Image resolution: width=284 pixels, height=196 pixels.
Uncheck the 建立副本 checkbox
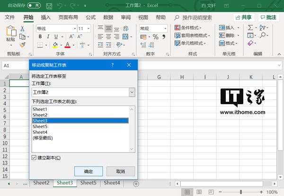point(34,158)
